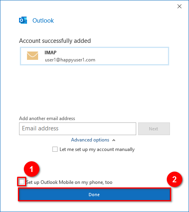The width and height of the screenshot is (189, 212).
Task: Open the Advanced options link
Action: click(x=90, y=140)
